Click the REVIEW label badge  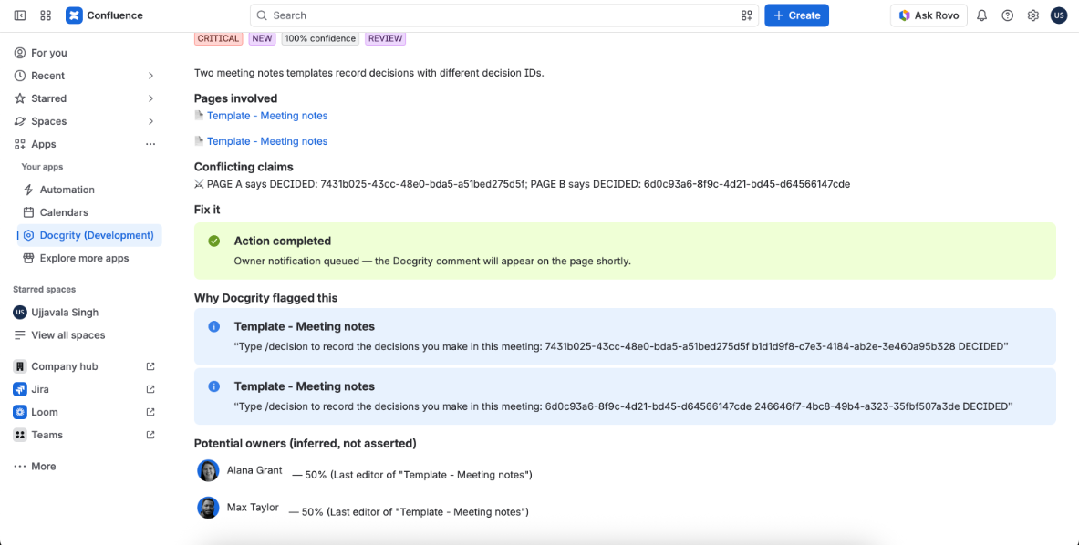pyautogui.click(x=385, y=38)
